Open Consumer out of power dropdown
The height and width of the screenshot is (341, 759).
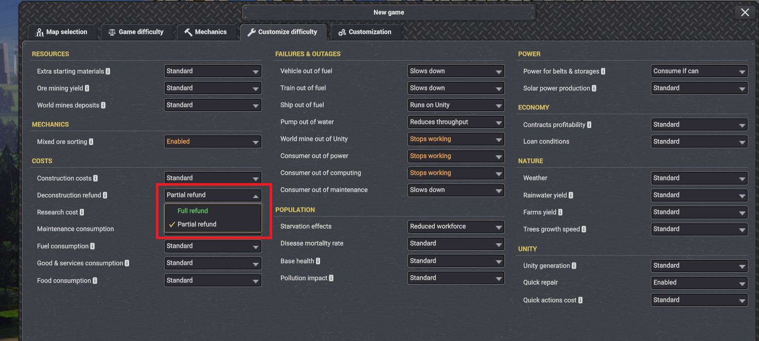click(x=456, y=156)
